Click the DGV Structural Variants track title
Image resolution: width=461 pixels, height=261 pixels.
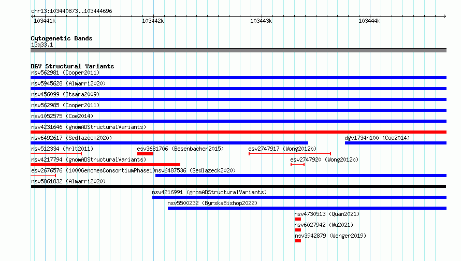pyautogui.click(x=73, y=66)
